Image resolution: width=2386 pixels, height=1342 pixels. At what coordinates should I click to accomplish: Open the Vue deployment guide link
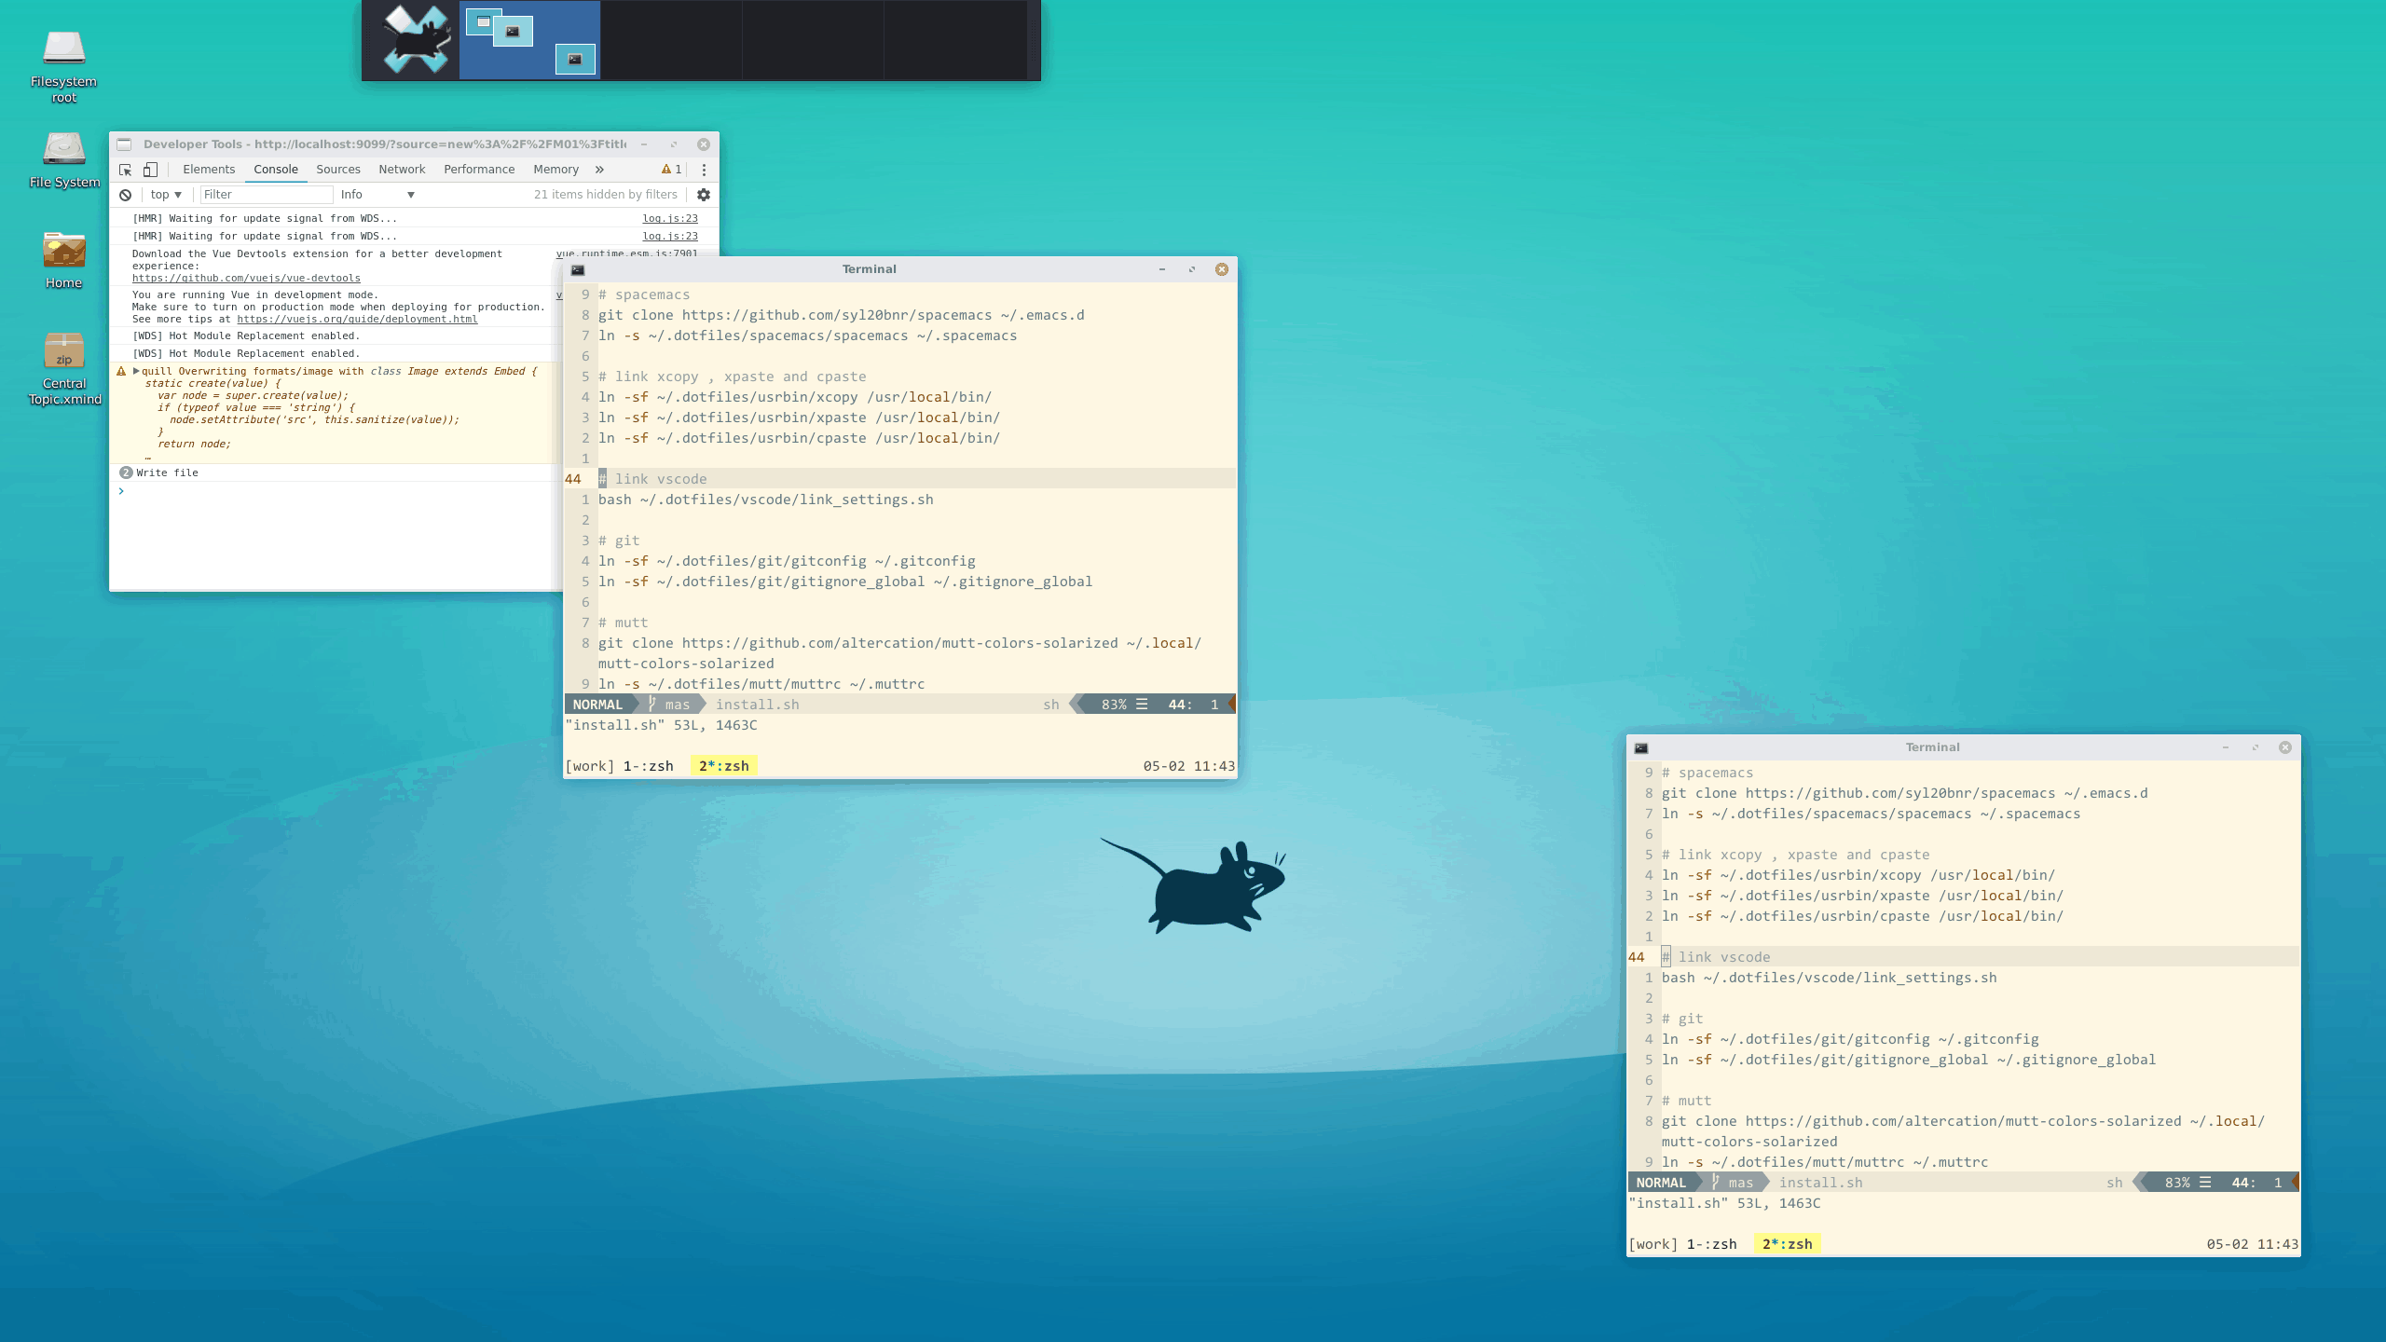(357, 319)
